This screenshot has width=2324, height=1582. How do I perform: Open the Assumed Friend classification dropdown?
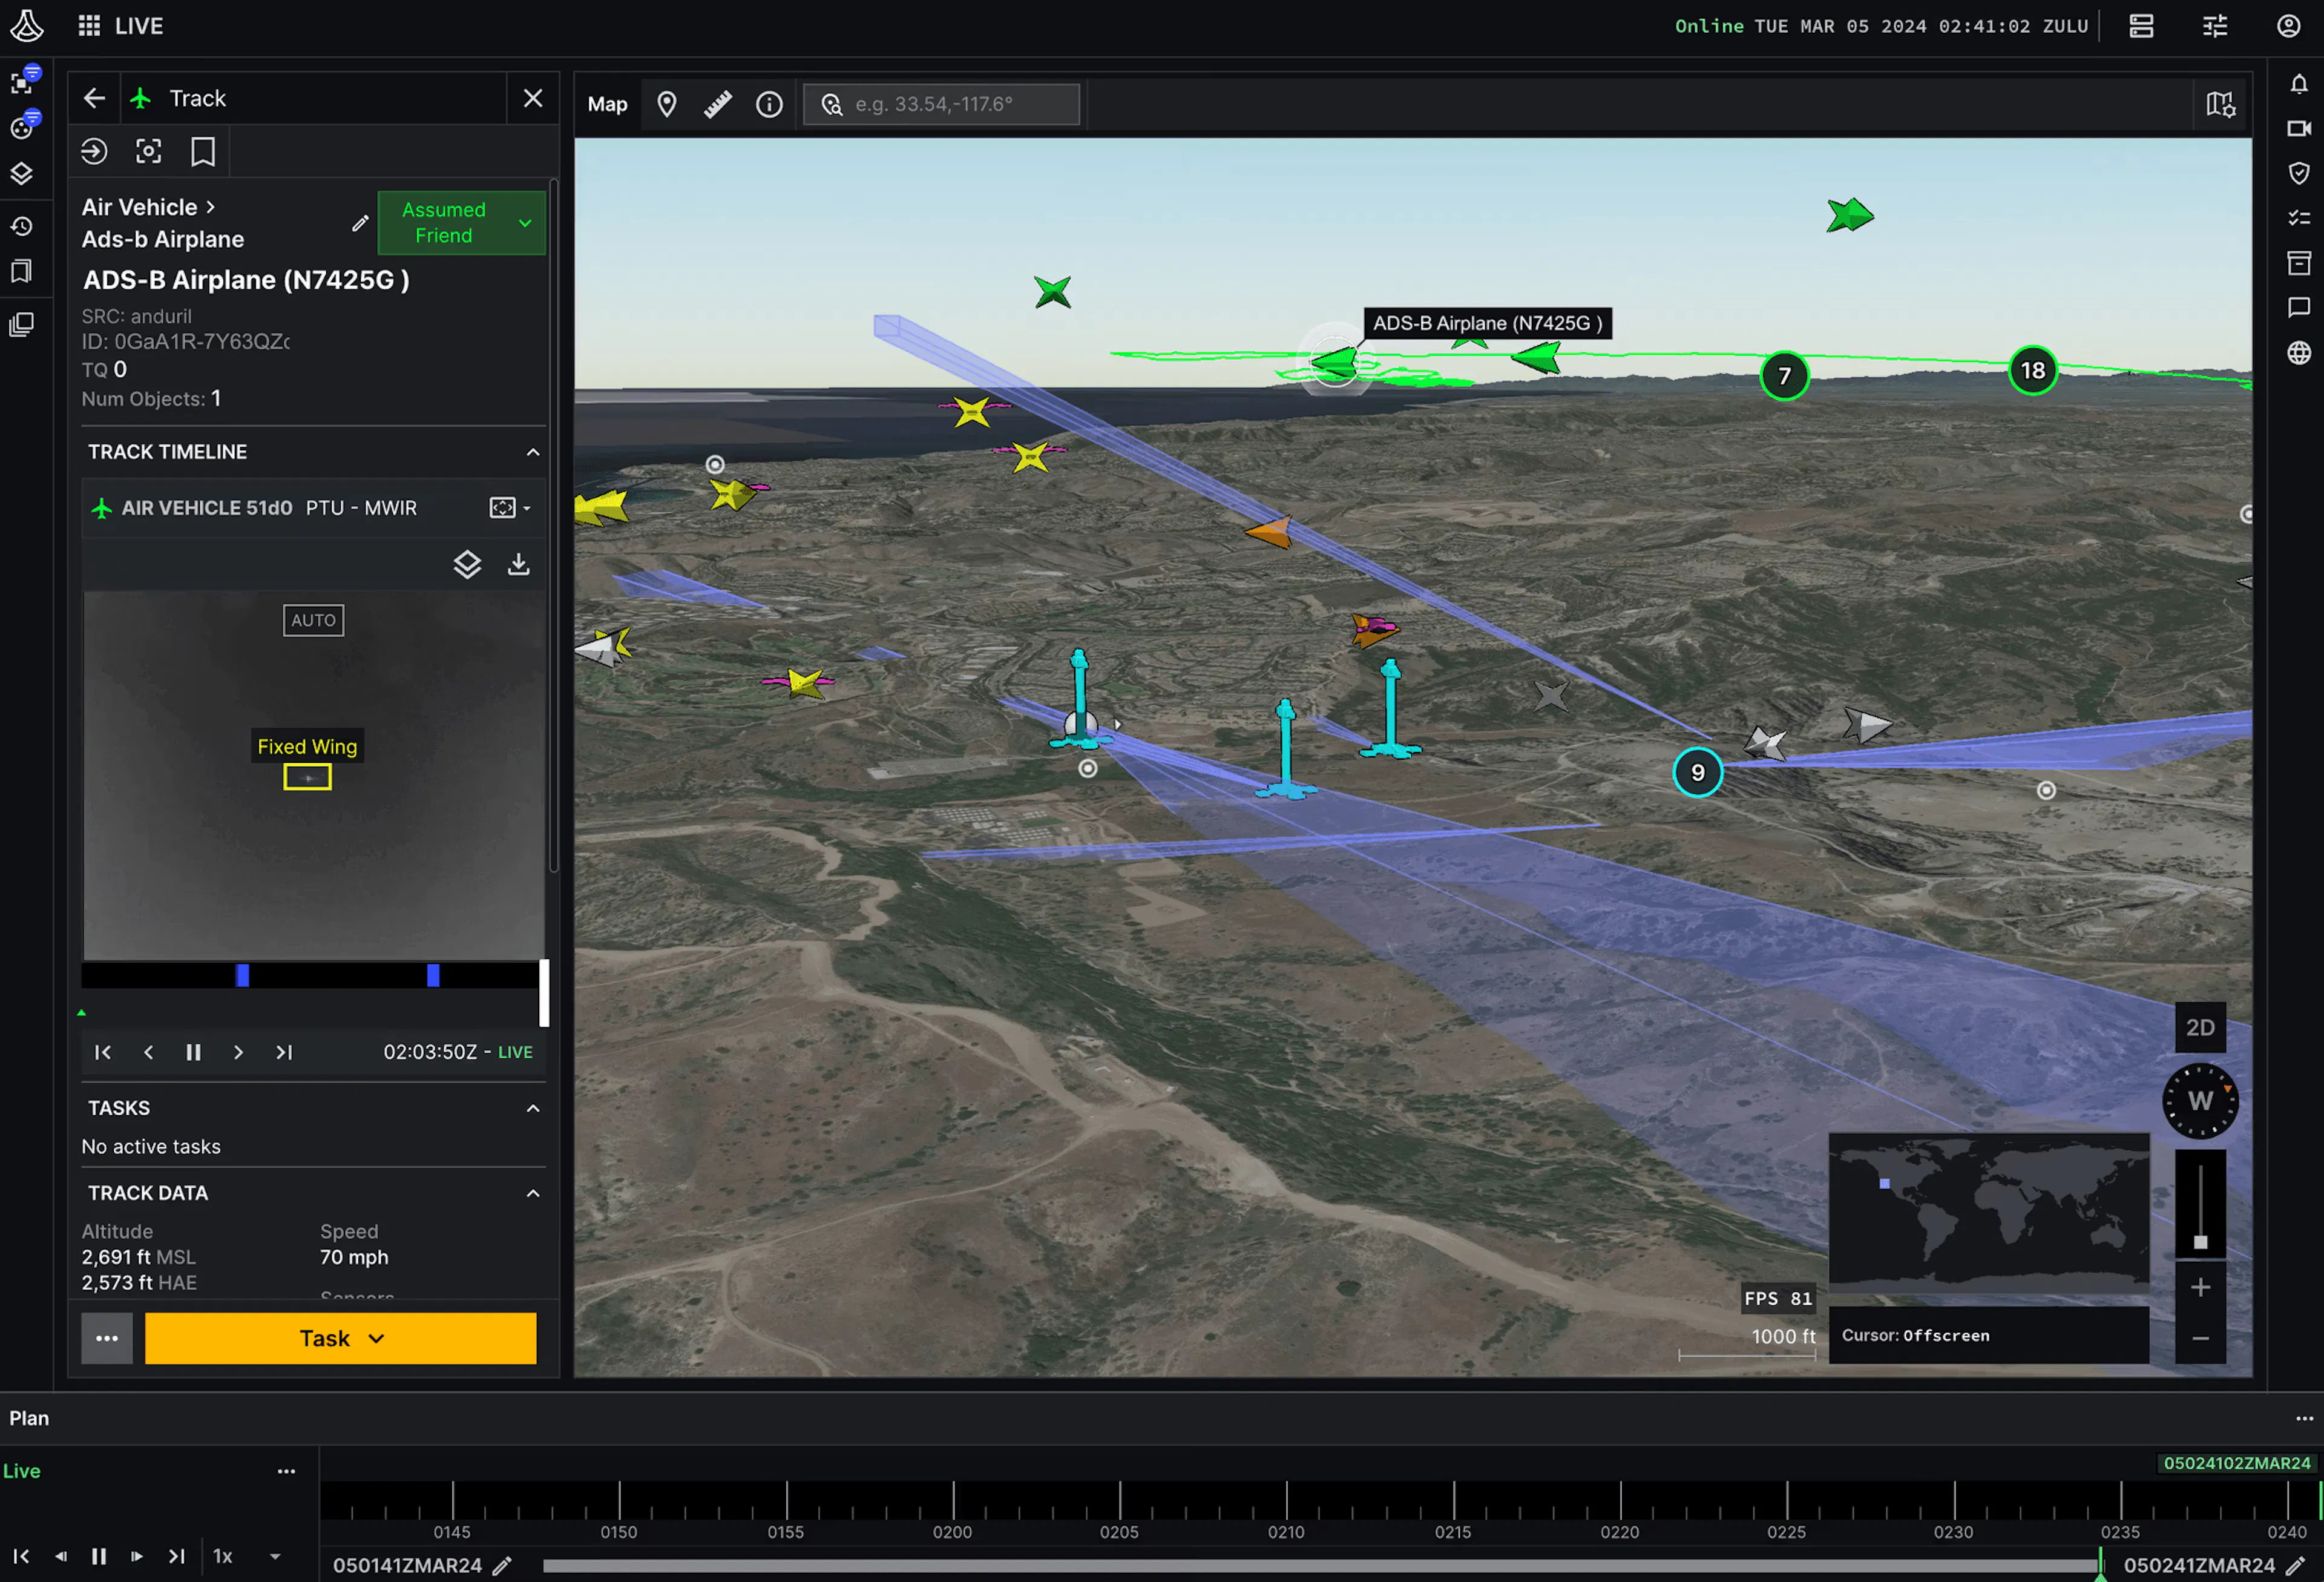coord(461,222)
